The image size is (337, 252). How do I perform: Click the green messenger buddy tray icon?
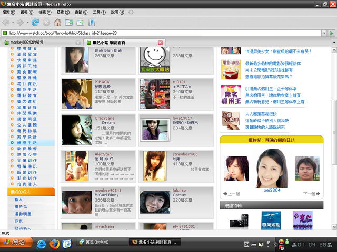pyautogui.click(x=287, y=241)
